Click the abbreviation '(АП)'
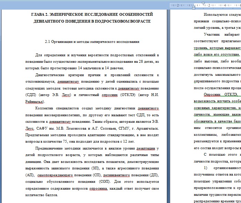 pos(30,175)
